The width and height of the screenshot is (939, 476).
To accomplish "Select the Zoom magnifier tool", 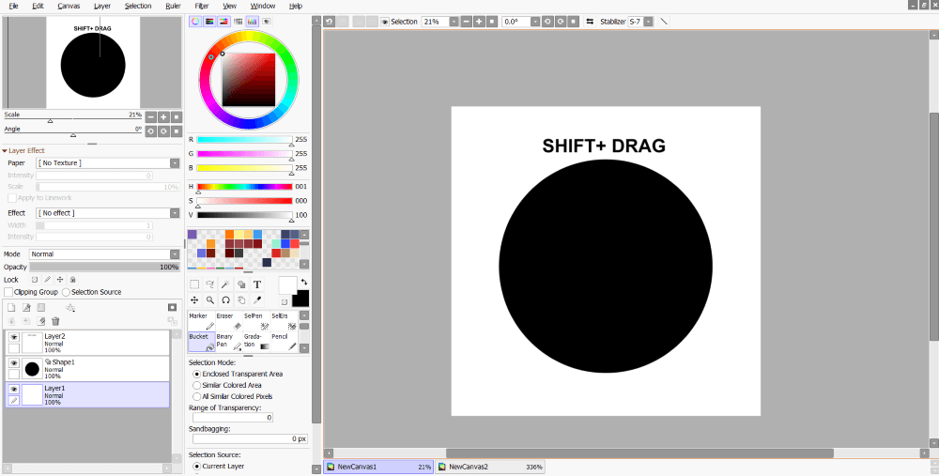I will point(210,300).
